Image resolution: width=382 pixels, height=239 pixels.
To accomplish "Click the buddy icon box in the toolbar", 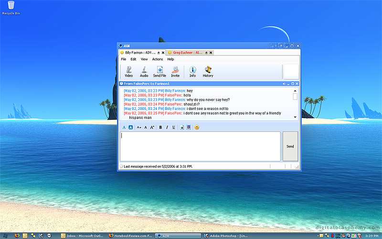I will pyautogui.click(x=291, y=72).
